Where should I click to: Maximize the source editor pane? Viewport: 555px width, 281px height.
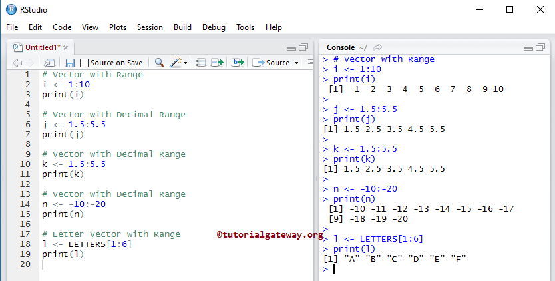click(303, 47)
